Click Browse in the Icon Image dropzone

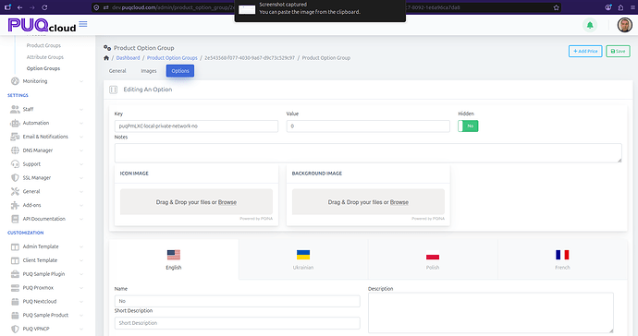(x=227, y=202)
